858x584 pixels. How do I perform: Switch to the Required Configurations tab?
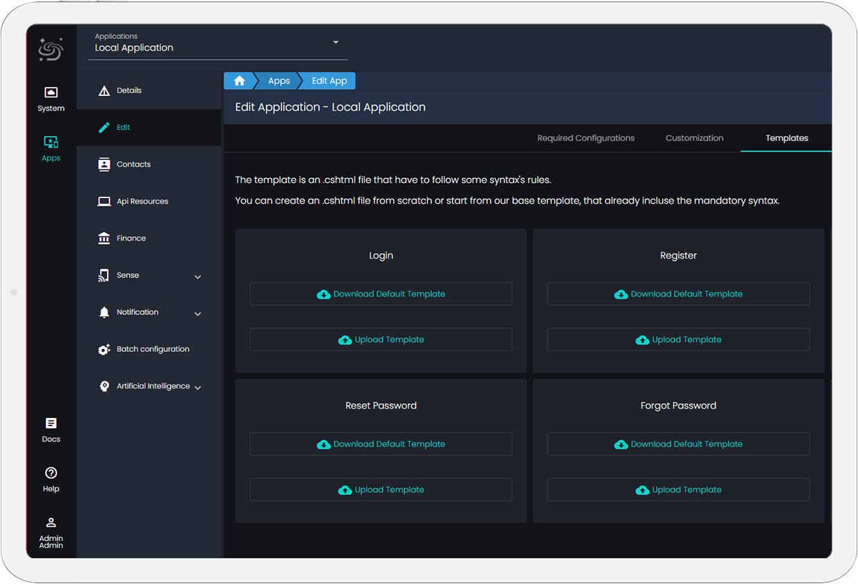point(586,138)
